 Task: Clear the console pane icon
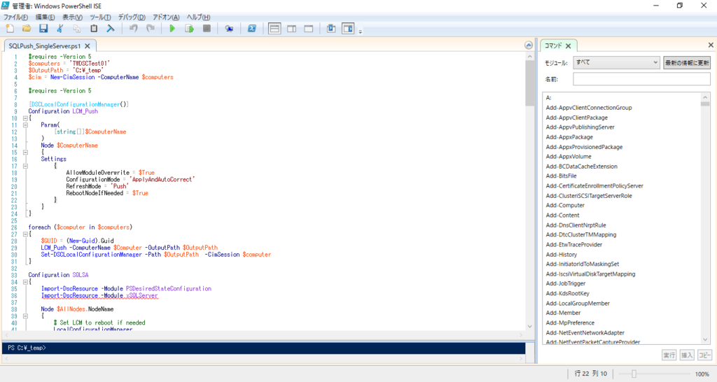click(110, 29)
